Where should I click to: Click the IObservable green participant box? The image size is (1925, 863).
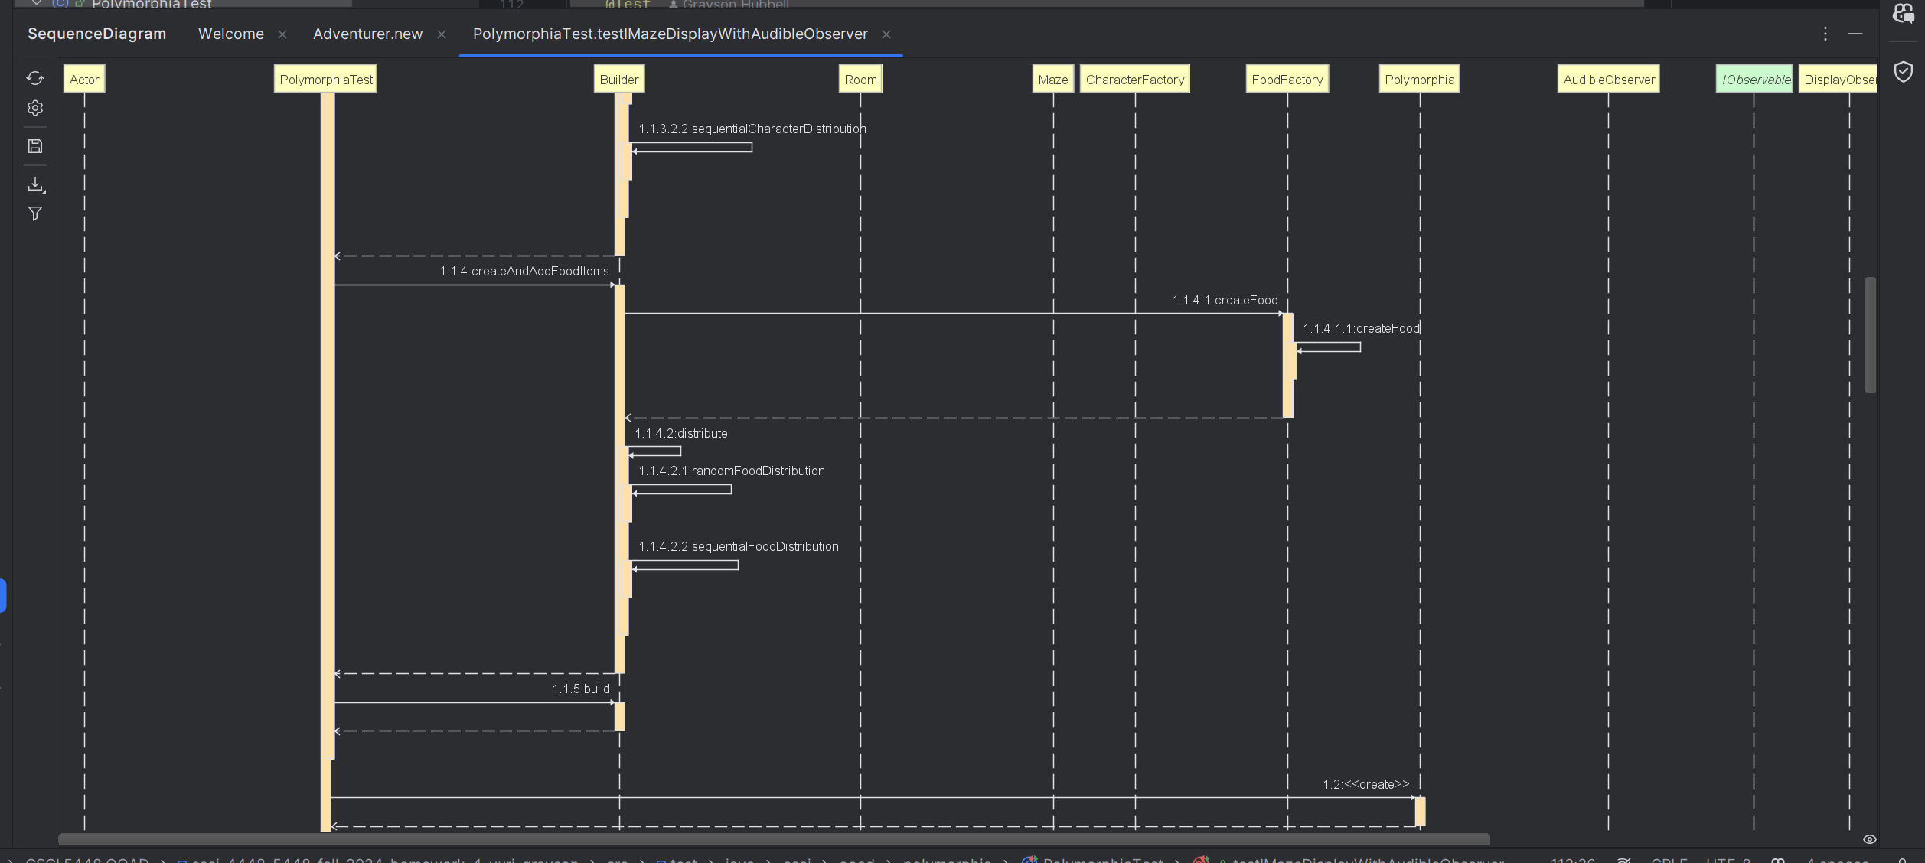click(1754, 80)
